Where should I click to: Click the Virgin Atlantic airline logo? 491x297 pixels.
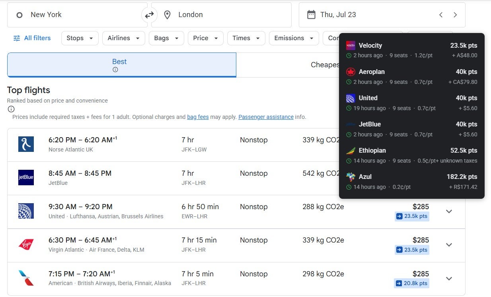pyautogui.click(x=26, y=244)
